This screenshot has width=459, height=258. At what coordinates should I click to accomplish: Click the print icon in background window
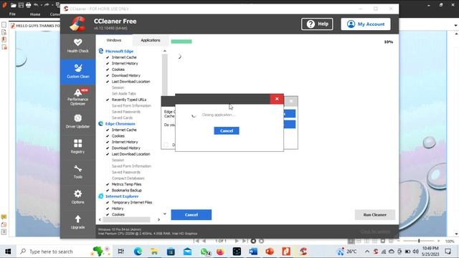(28, 5)
